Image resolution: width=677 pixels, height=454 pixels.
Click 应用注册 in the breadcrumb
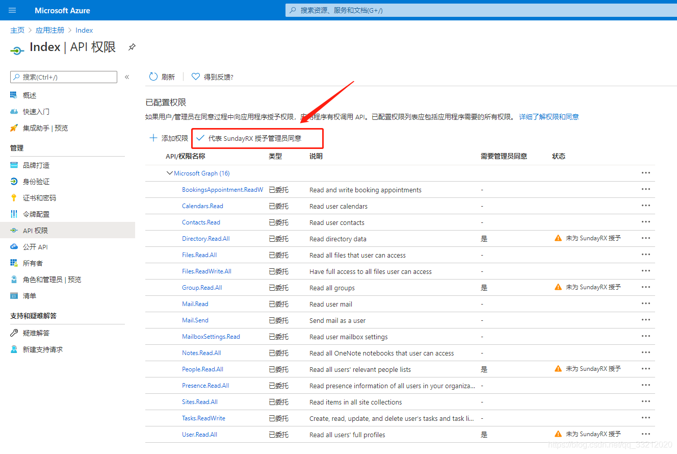pos(50,30)
